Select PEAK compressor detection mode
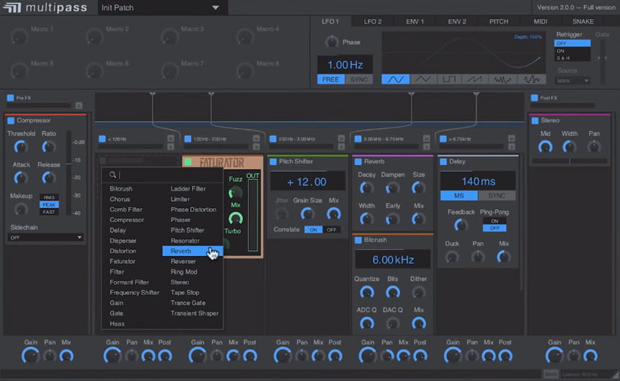The width and height of the screenshot is (620, 381). pos(49,205)
